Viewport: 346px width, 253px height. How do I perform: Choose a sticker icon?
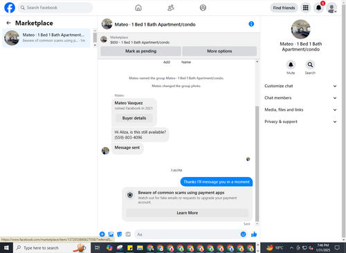coord(120,234)
